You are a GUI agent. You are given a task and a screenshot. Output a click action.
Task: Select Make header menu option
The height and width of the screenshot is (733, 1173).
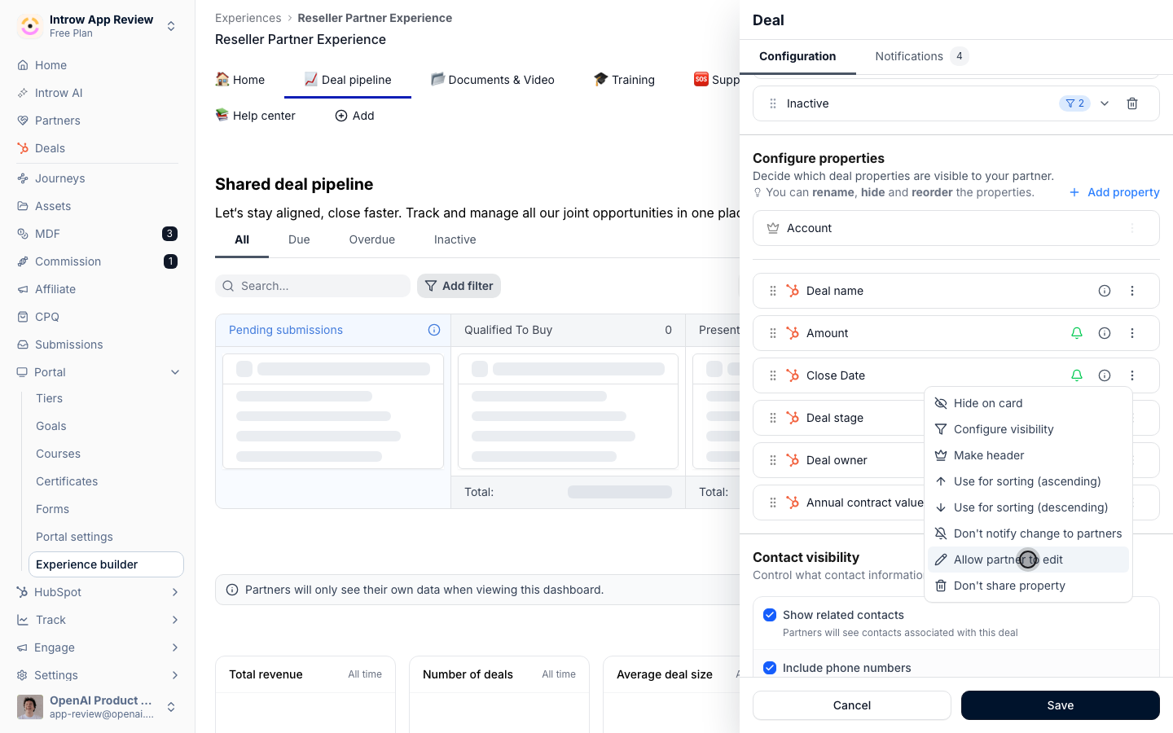pos(1028,455)
